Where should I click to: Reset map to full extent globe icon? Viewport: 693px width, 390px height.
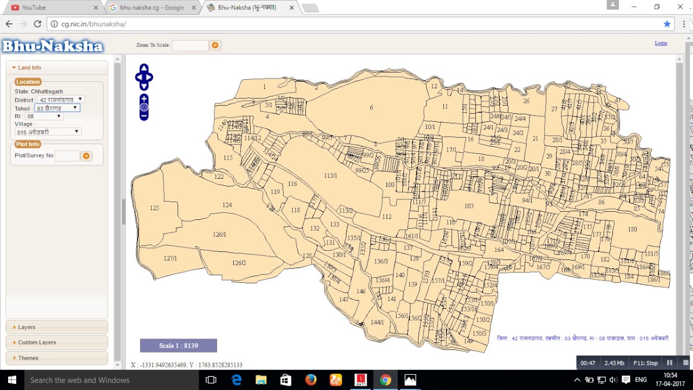point(144,107)
